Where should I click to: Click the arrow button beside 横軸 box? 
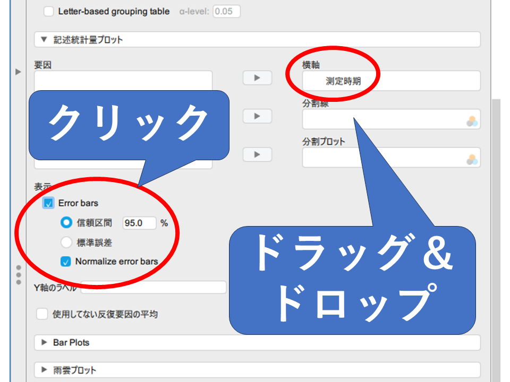pos(257,78)
